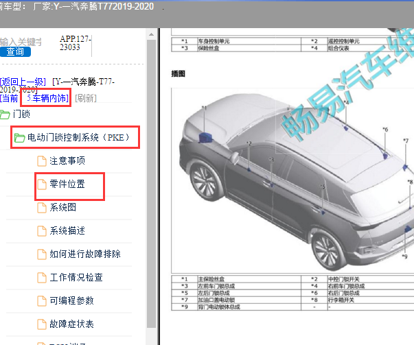Click the page icon next to 系统描述
Viewport: 414px width, 345px height.
pyautogui.click(x=42, y=231)
